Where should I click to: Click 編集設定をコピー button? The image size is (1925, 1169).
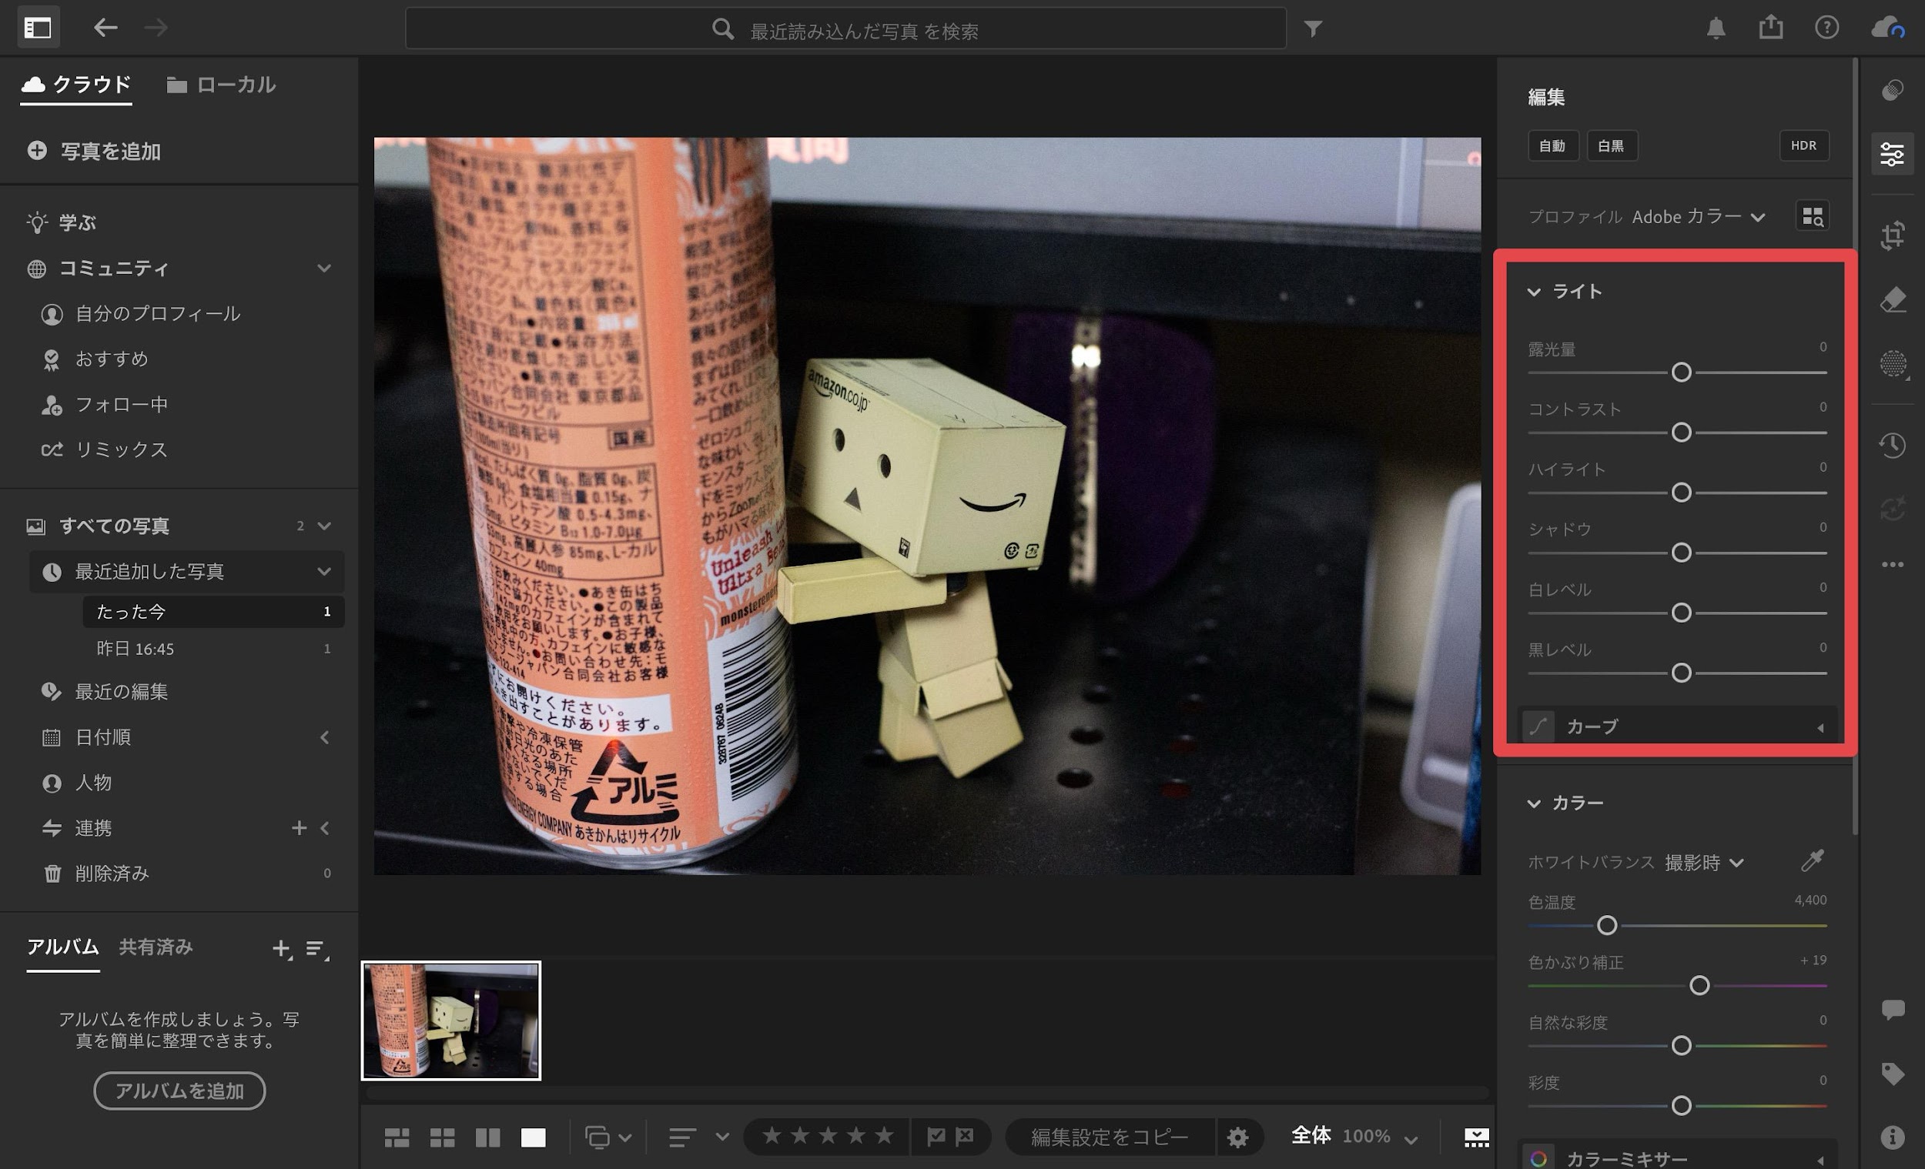(1110, 1137)
